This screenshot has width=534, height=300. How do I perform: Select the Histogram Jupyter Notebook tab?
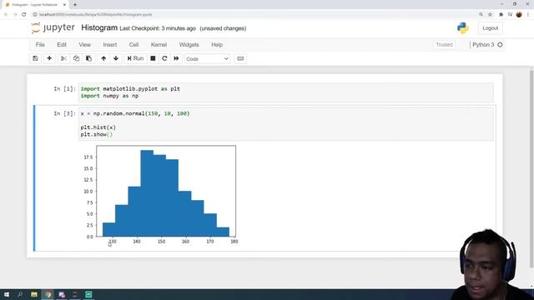pyautogui.click(x=35, y=5)
